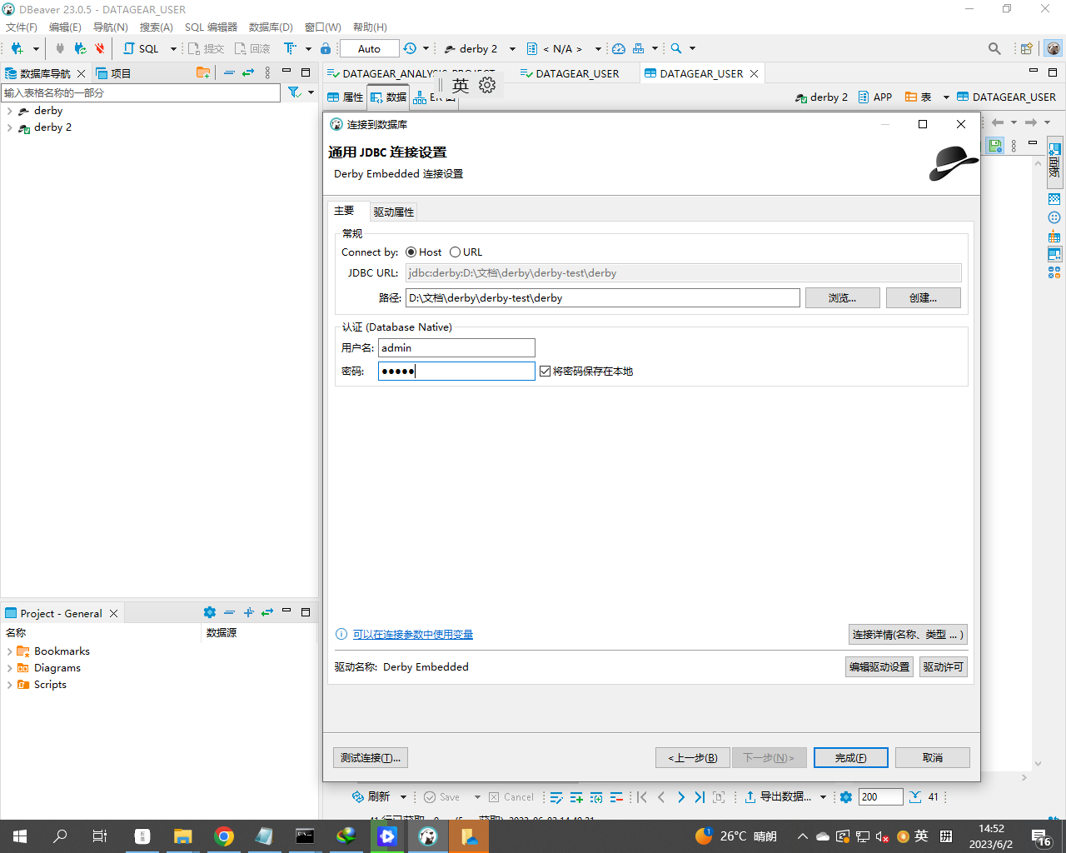This screenshot has height=853, width=1066.
Task: Open Windows Start menu
Action: [x=20, y=836]
